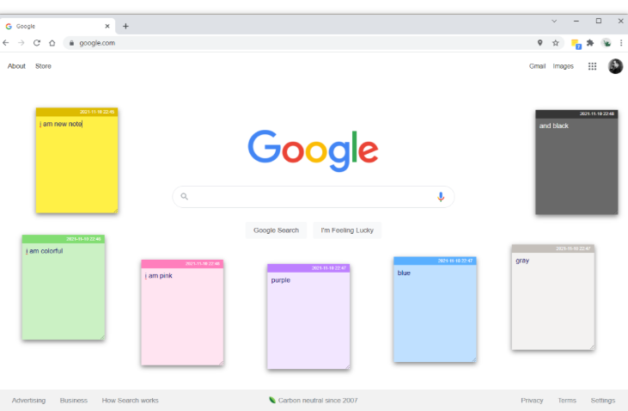The height and width of the screenshot is (411, 628).
Task: Open the Terms footer link
Action: click(x=567, y=400)
